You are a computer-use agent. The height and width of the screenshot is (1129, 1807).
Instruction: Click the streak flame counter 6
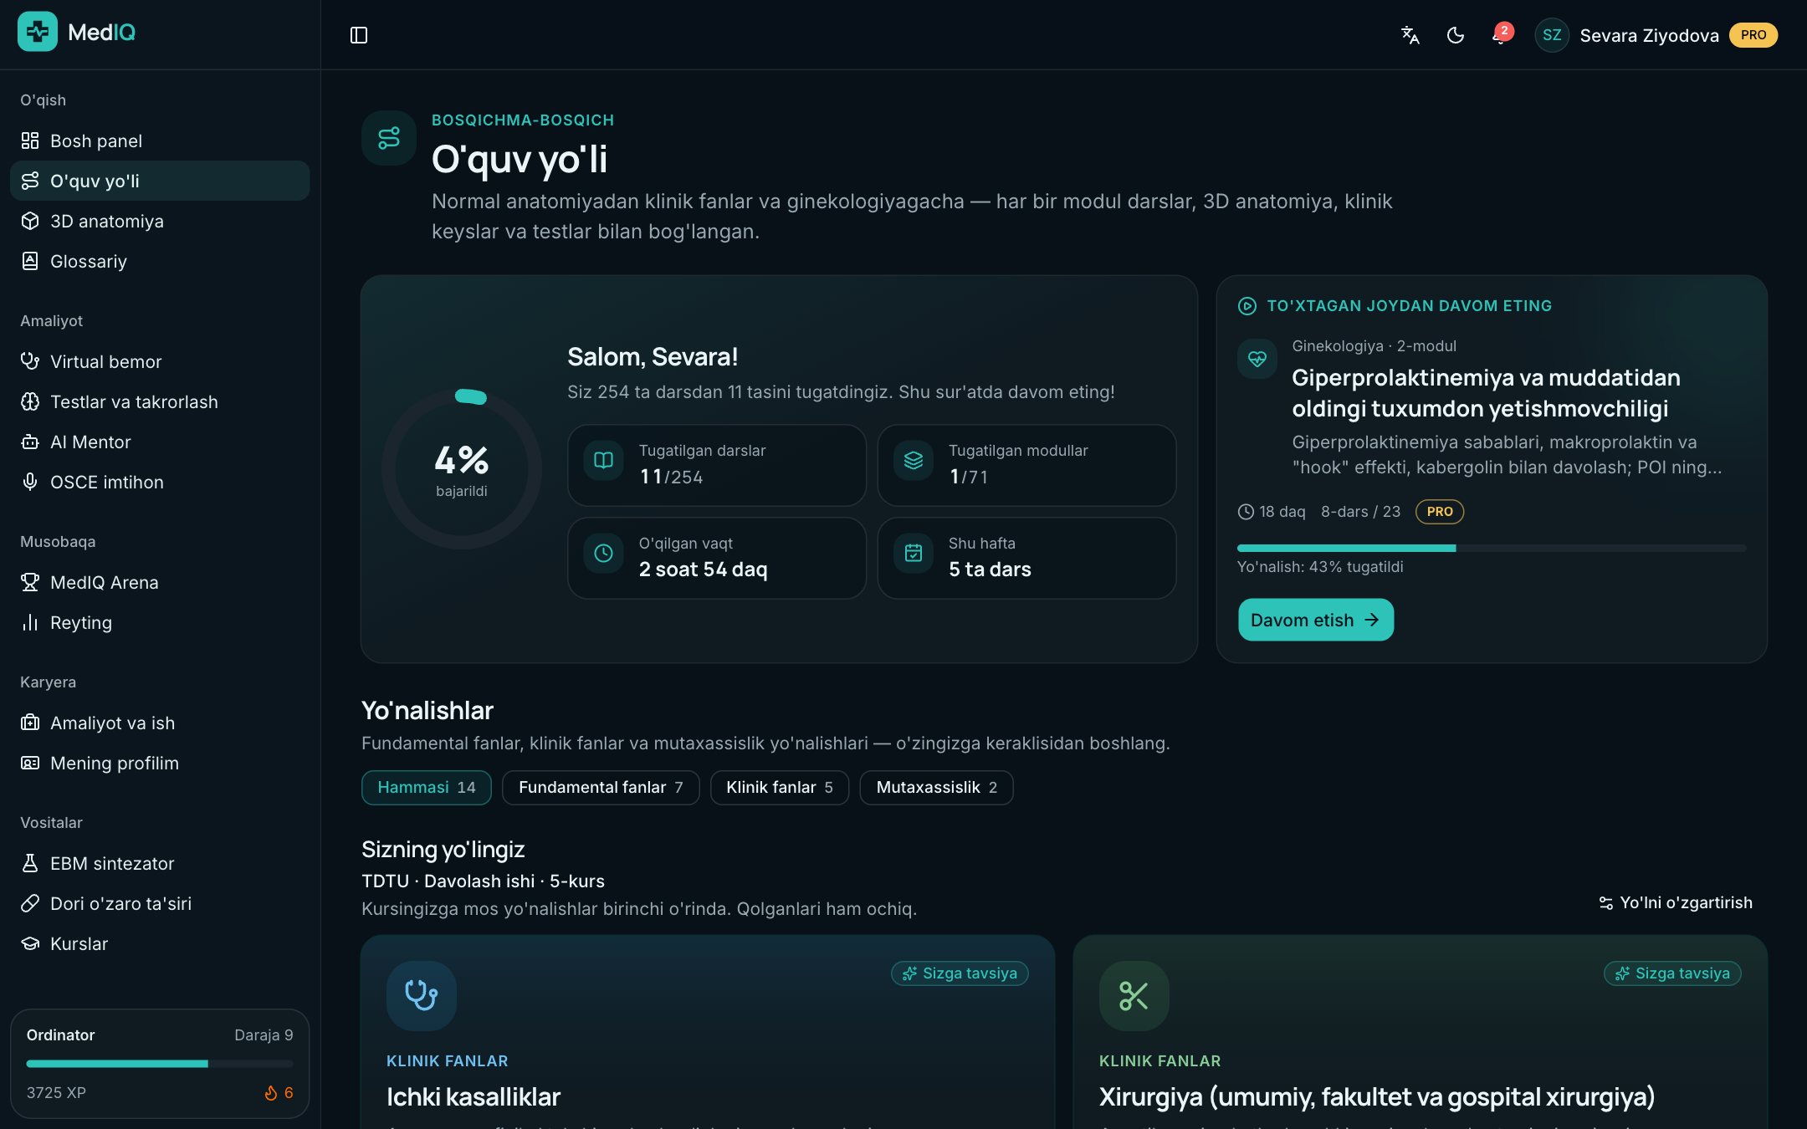click(x=279, y=1093)
